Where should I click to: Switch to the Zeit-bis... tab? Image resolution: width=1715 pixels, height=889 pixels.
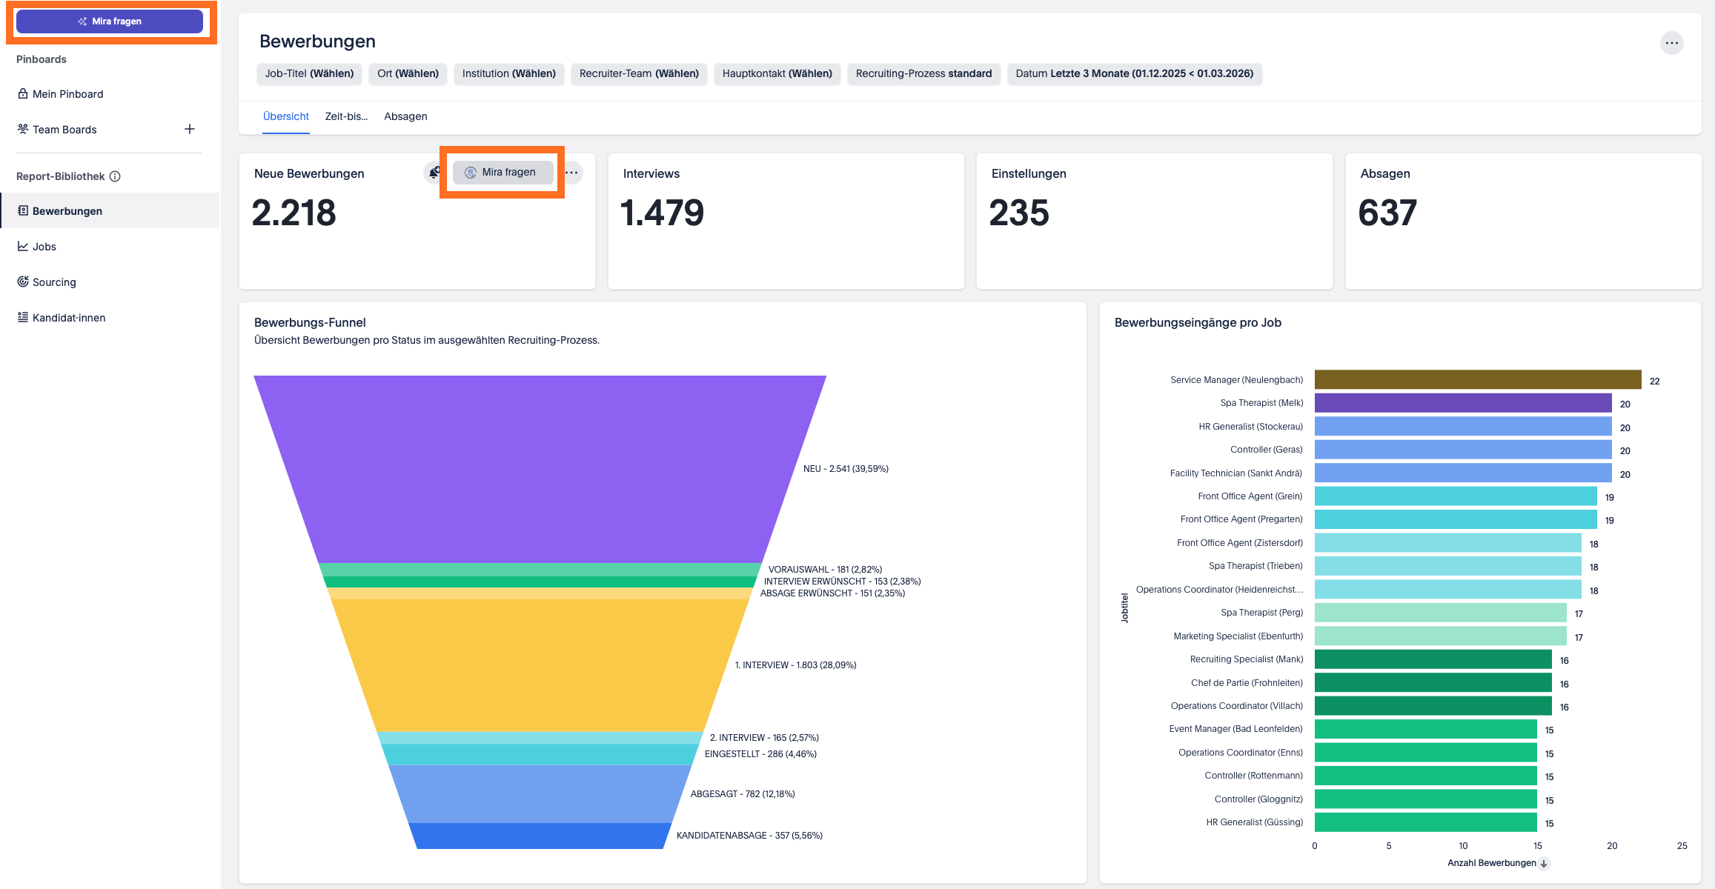(x=346, y=116)
